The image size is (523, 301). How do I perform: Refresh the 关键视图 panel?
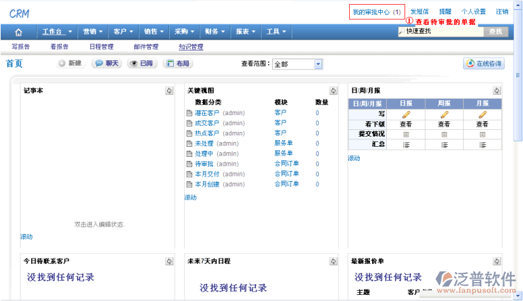pyautogui.click(x=333, y=91)
